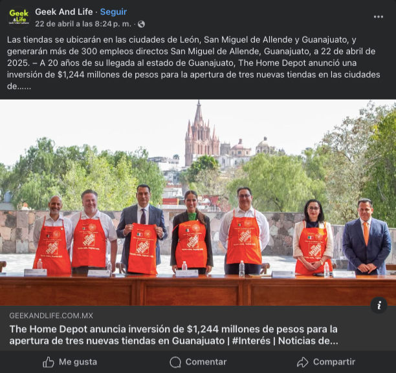Click the share arrow icon
The height and width of the screenshot is (373, 396).
[302, 362]
